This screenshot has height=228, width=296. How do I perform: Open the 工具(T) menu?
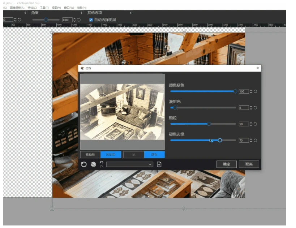pyautogui.click(x=44, y=8)
